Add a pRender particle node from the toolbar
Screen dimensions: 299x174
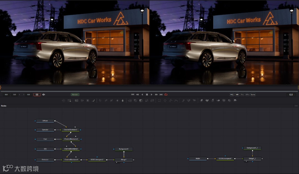tap(194, 101)
